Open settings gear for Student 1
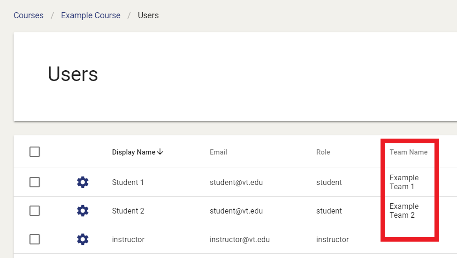457x258 pixels. (83, 182)
